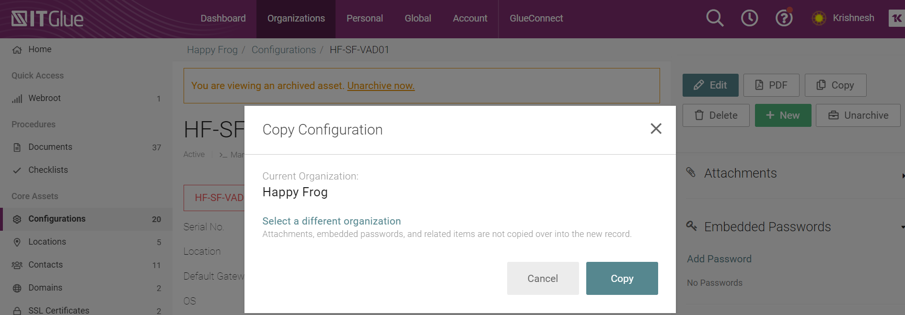The image size is (905, 315).
Task: Open the search magnifier icon
Action: (715, 18)
